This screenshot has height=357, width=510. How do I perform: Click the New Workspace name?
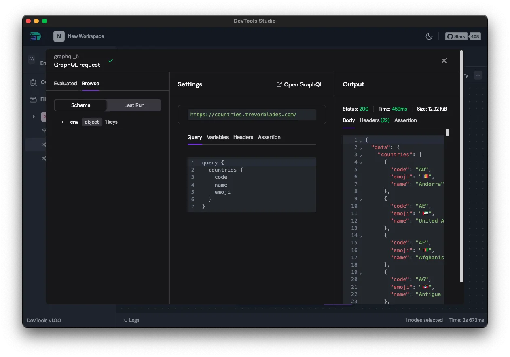pos(86,36)
